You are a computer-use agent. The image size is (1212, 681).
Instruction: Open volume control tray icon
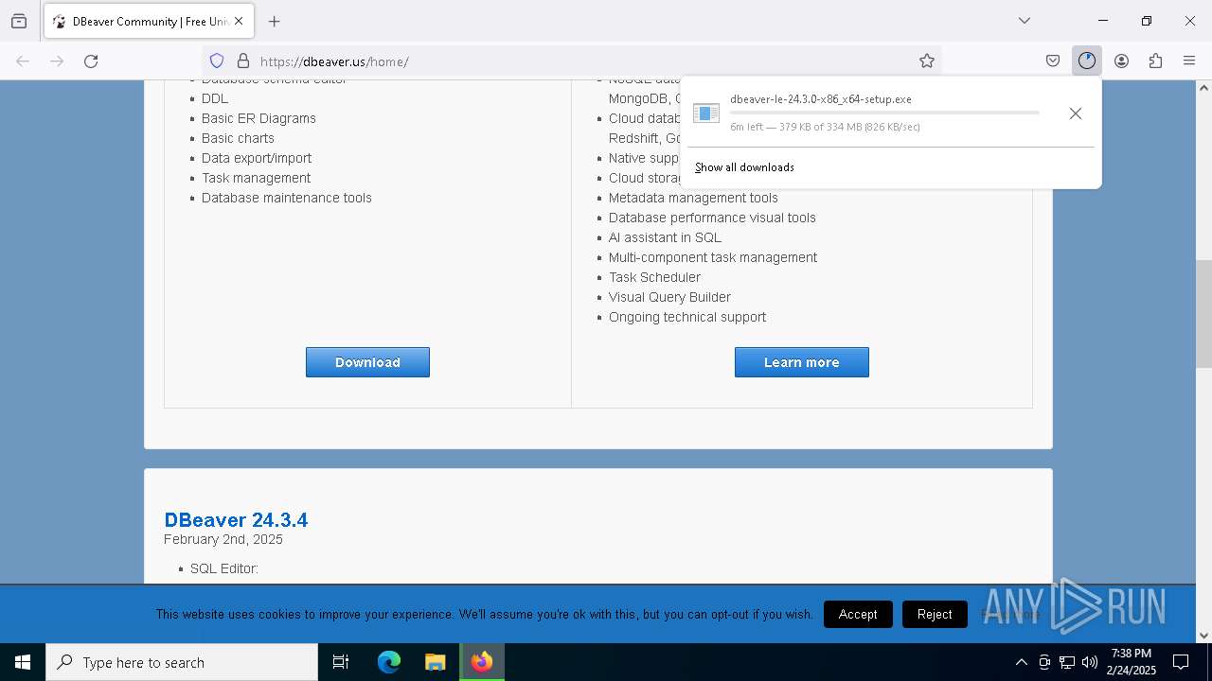pos(1090,662)
